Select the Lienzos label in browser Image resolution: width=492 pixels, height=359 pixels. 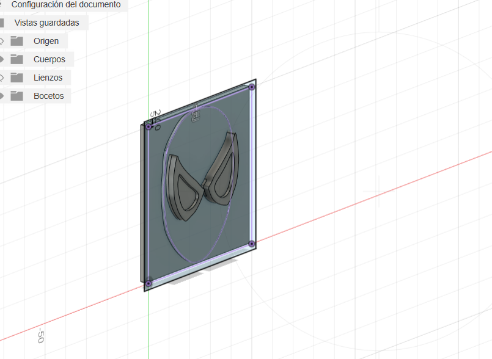click(x=48, y=78)
